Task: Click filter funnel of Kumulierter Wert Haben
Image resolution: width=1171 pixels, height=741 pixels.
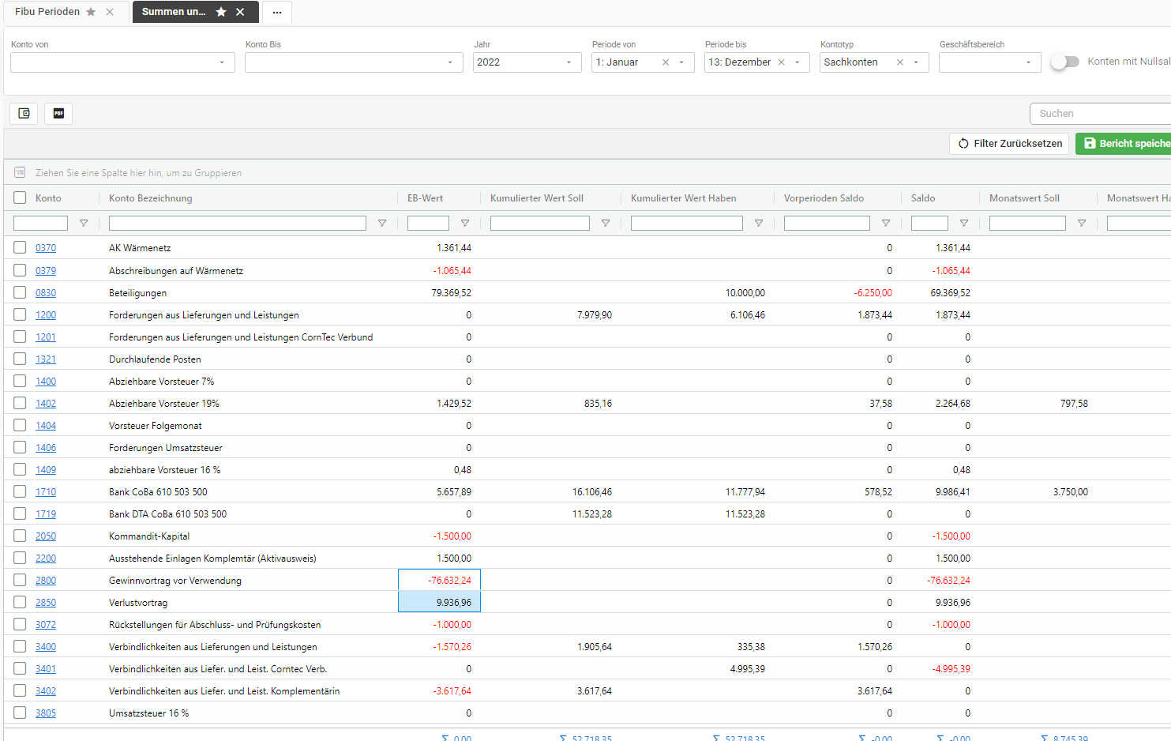Action: pos(759,224)
